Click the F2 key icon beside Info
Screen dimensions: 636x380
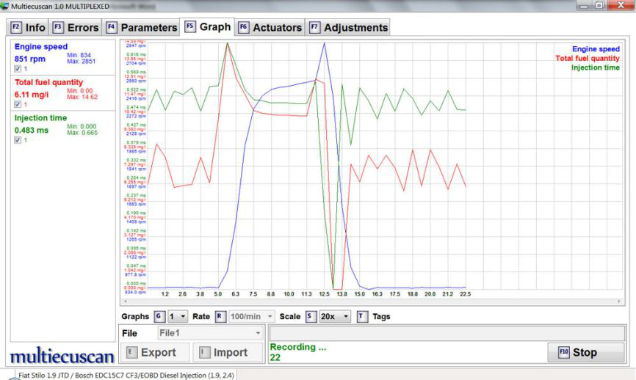(x=16, y=28)
